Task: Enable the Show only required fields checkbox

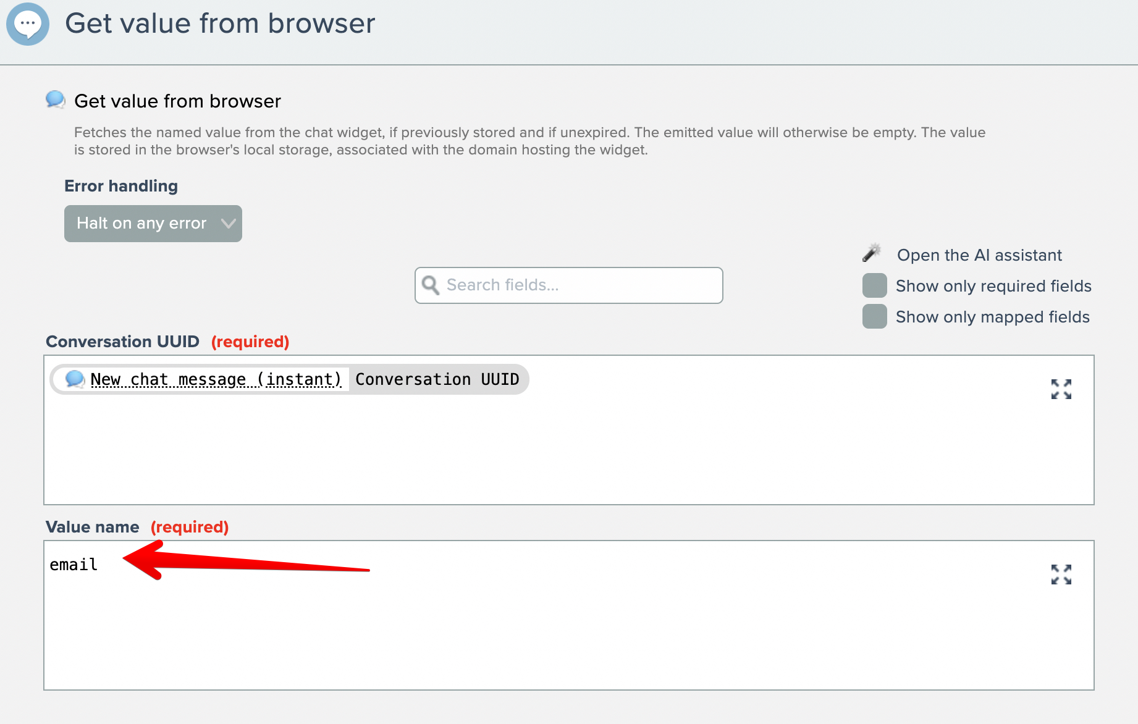Action: point(874,286)
